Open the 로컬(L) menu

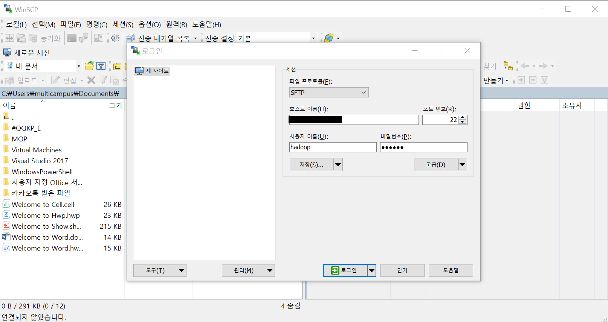coord(16,24)
